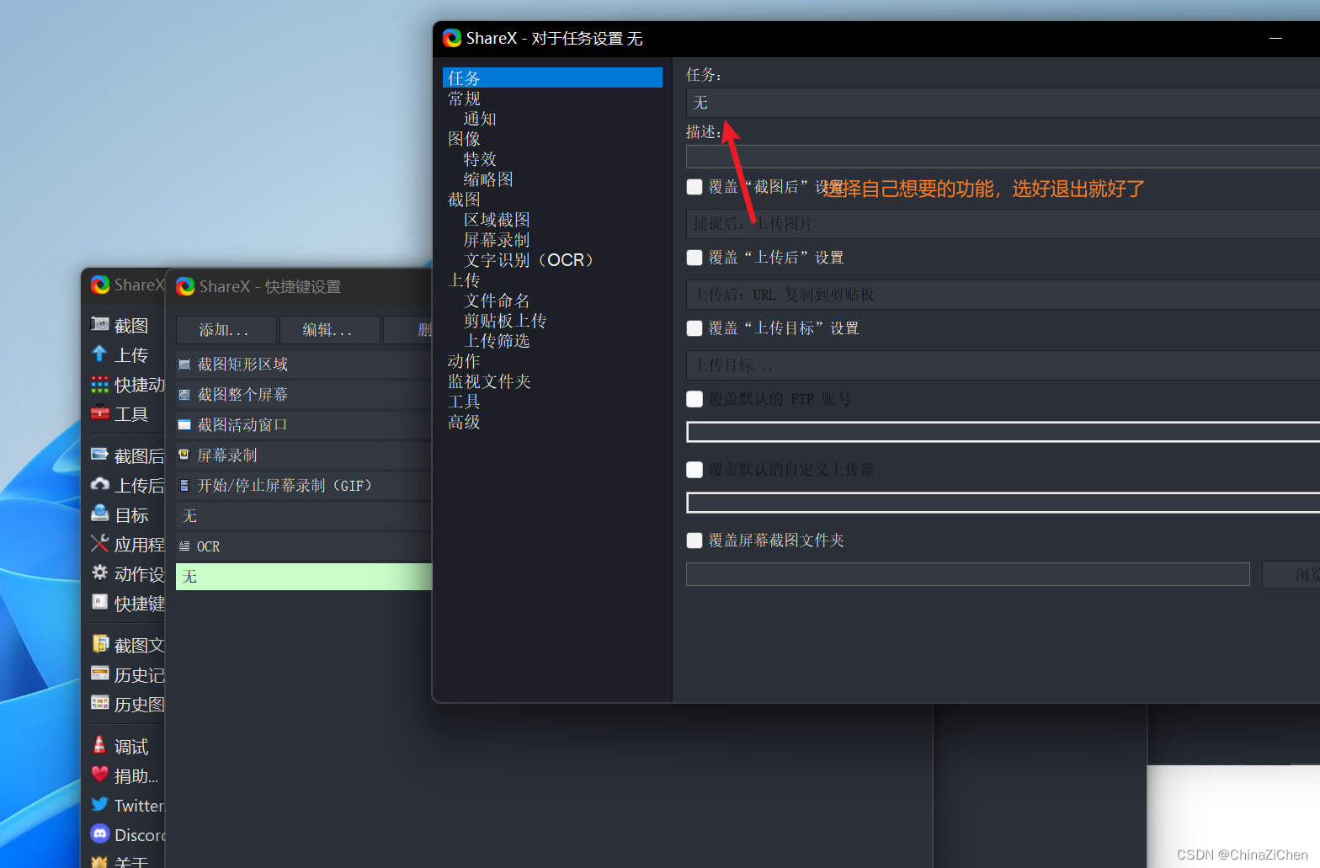This screenshot has height=868, width=1320.
Task: Click the 工具 red toolbox icon
Action: click(x=100, y=413)
